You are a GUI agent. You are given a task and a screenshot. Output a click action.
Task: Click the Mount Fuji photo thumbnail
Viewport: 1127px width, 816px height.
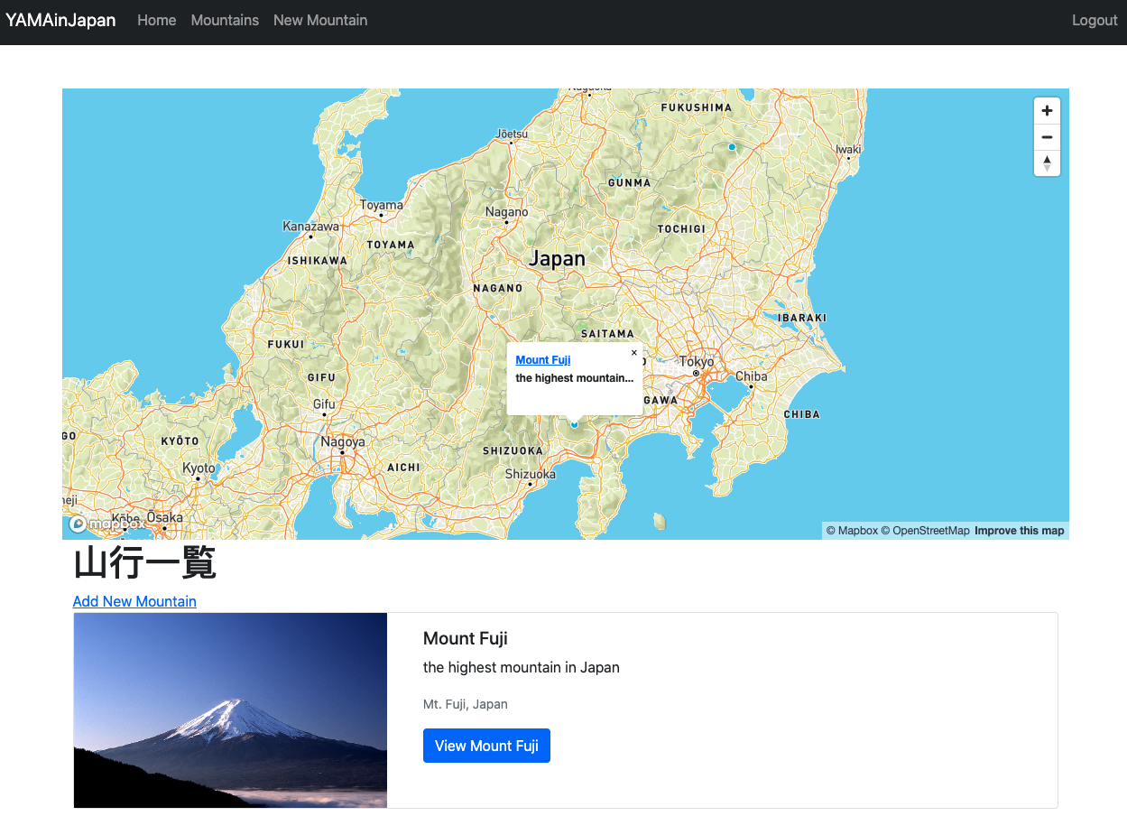coord(230,710)
